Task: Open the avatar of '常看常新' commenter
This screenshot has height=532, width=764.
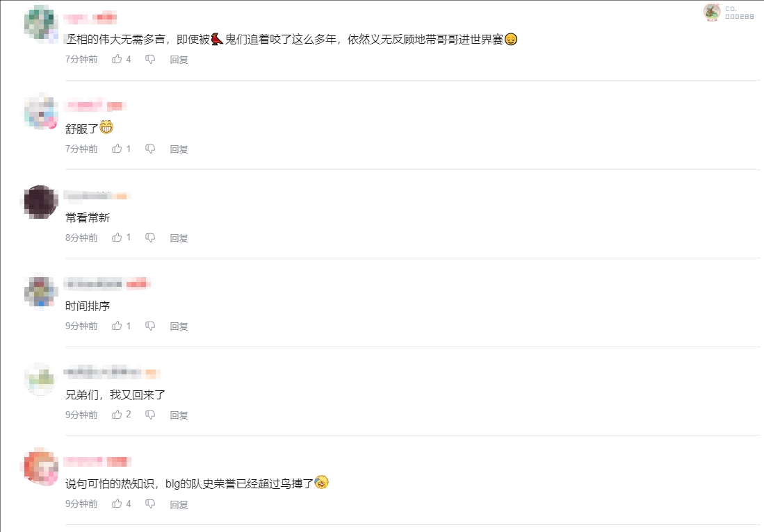Action: click(41, 202)
